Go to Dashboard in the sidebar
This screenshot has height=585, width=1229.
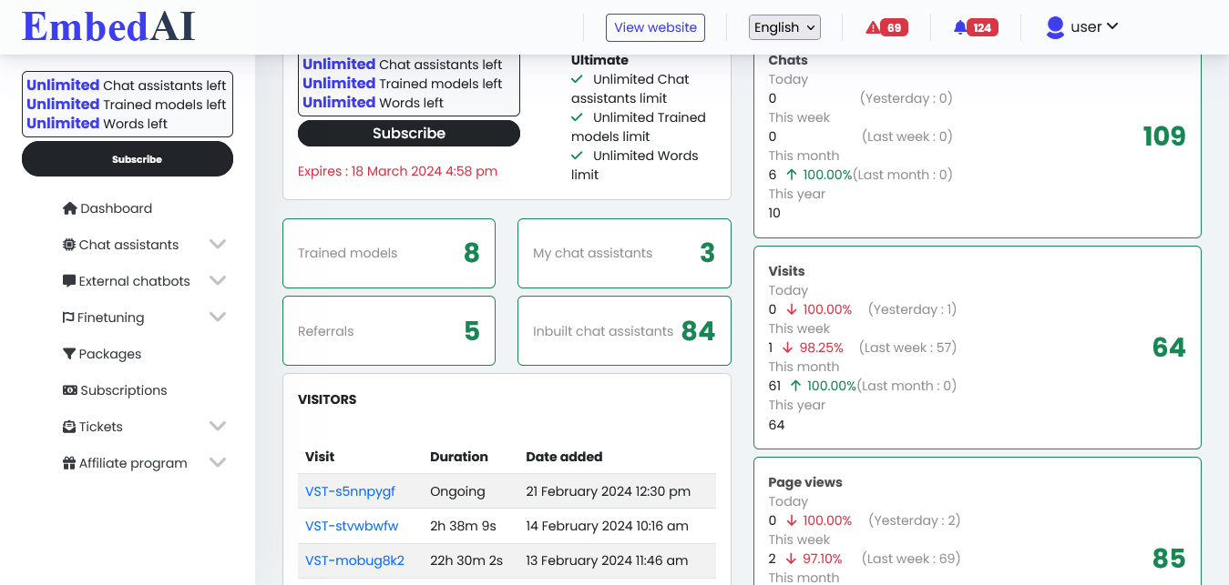click(116, 208)
